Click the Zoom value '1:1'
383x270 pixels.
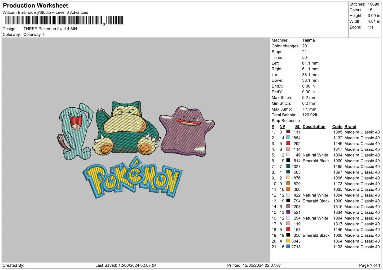click(371, 27)
